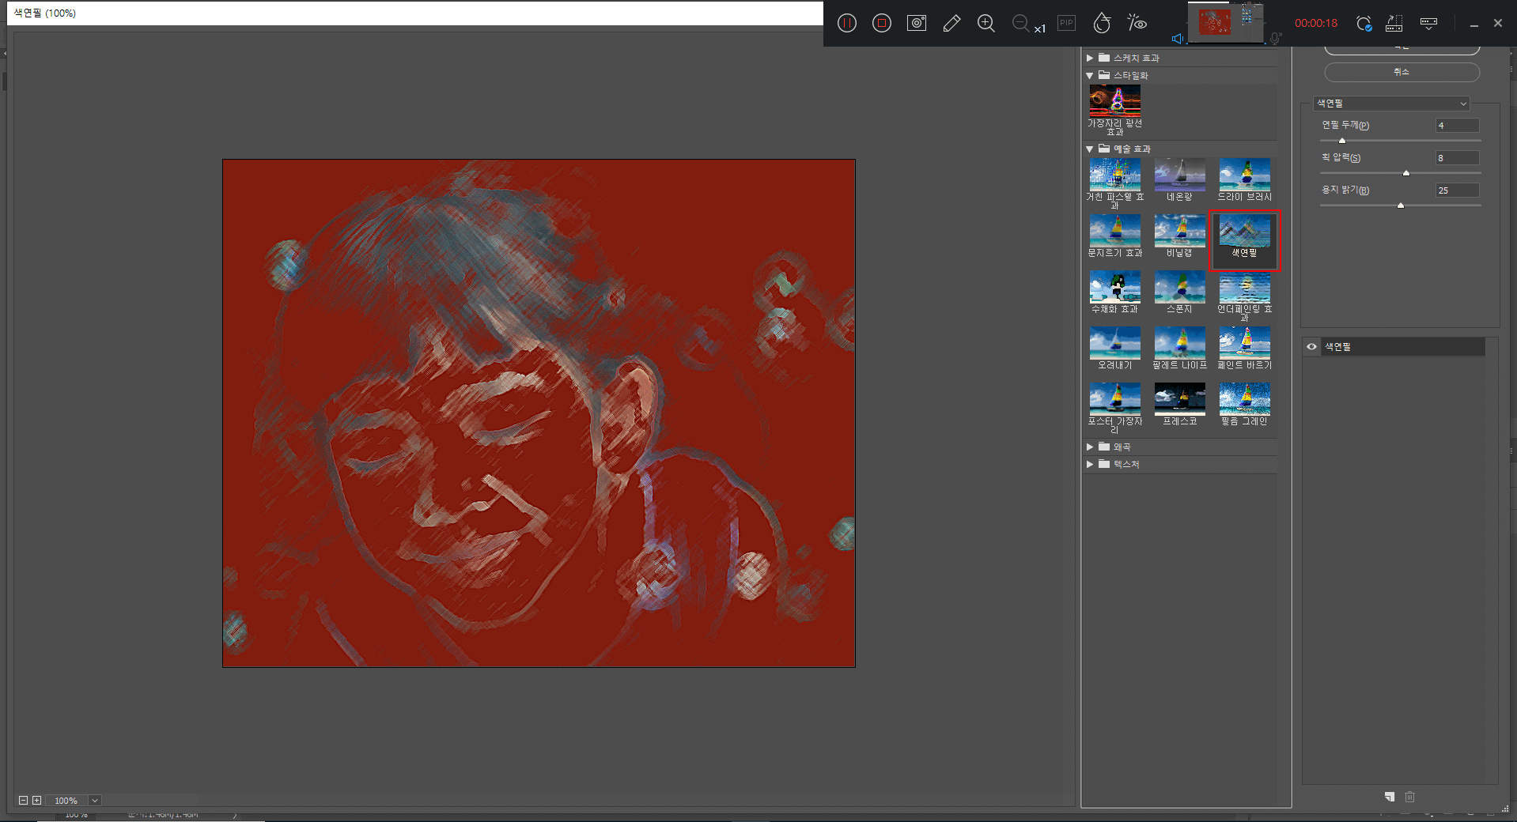The height and width of the screenshot is (822, 1517).
Task: Select the 포스터 가장자리 filter
Action: (1114, 398)
